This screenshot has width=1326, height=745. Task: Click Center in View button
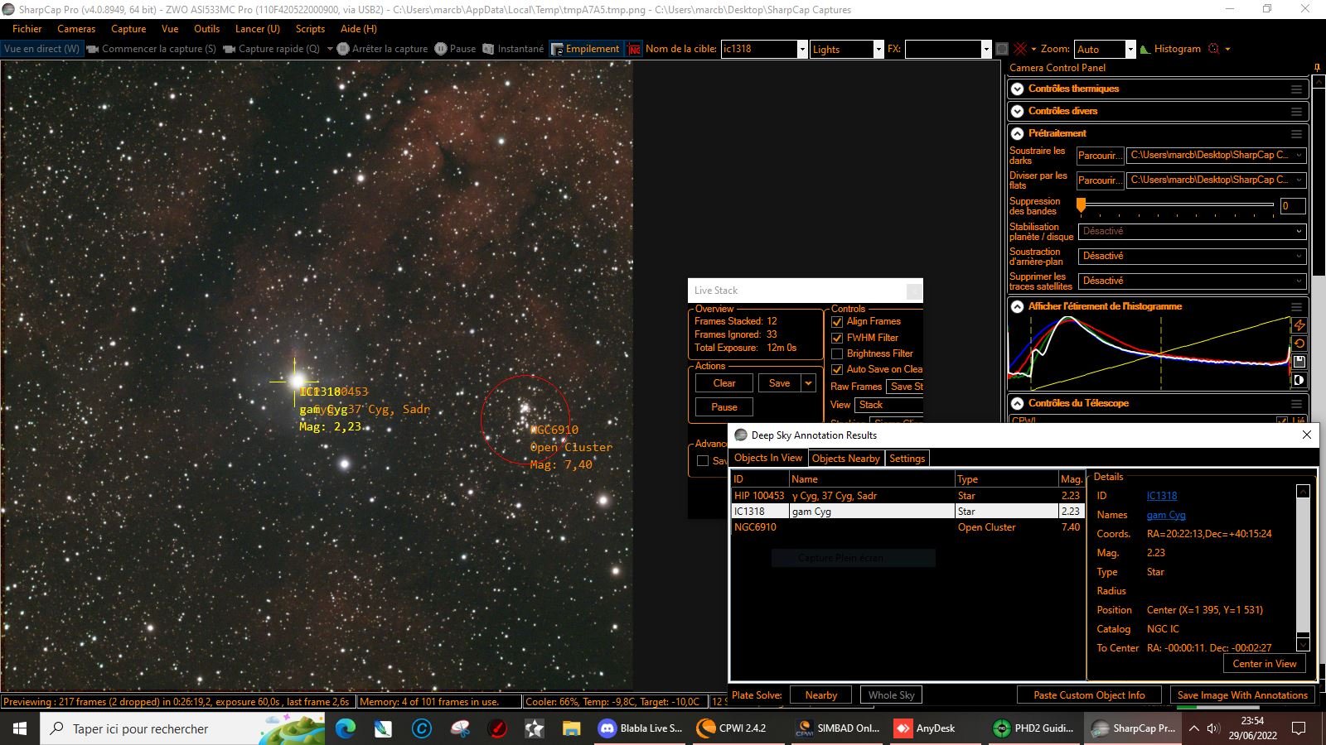(x=1264, y=664)
